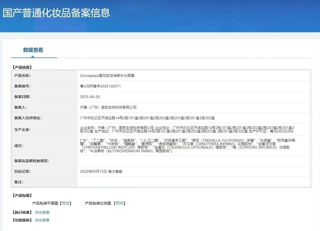Click the 备案后监督检查情况 row label
This screenshot has width=320, height=231.
coord(32,161)
